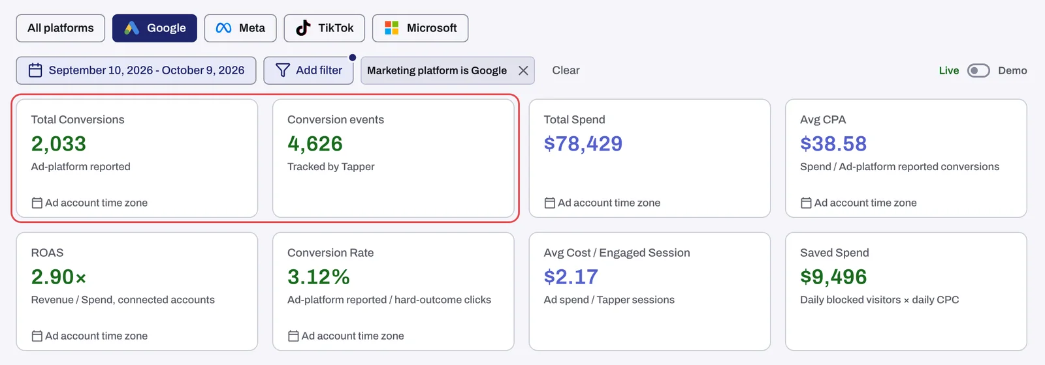Click calendar icon in Conversion Rate card
This screenshot has width=1045, height=365.
[x=294, y=336]
